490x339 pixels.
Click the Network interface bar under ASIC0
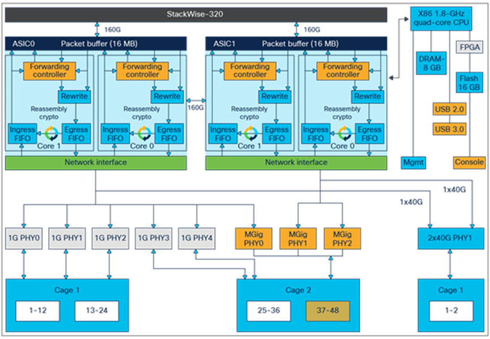point(96,163)
